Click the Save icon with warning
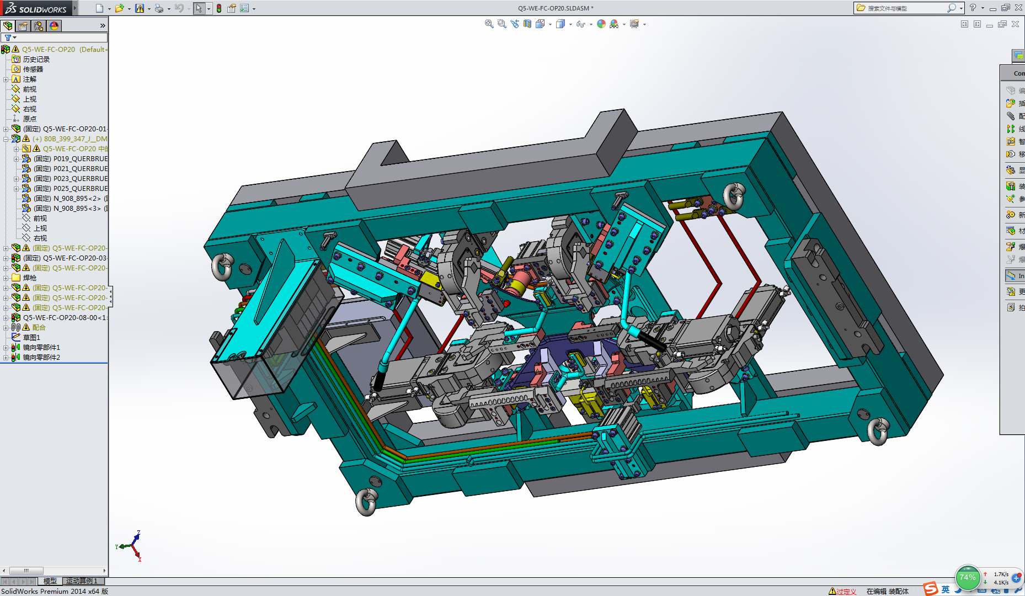The image size is (1025, 596). (x=140, y=8)
